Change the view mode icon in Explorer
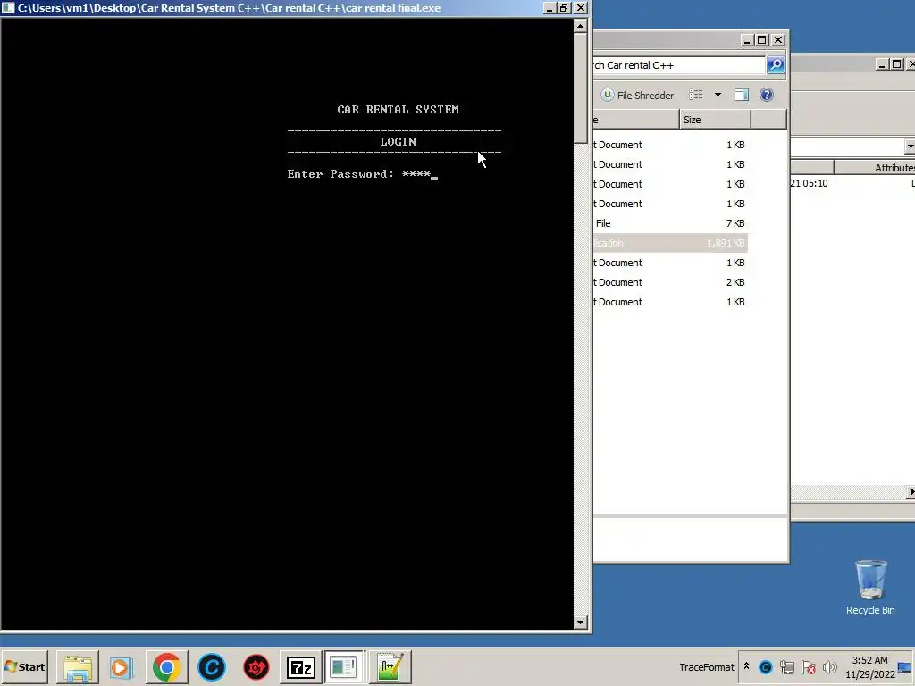Screen dimensions: 915x686 point(695,95)
